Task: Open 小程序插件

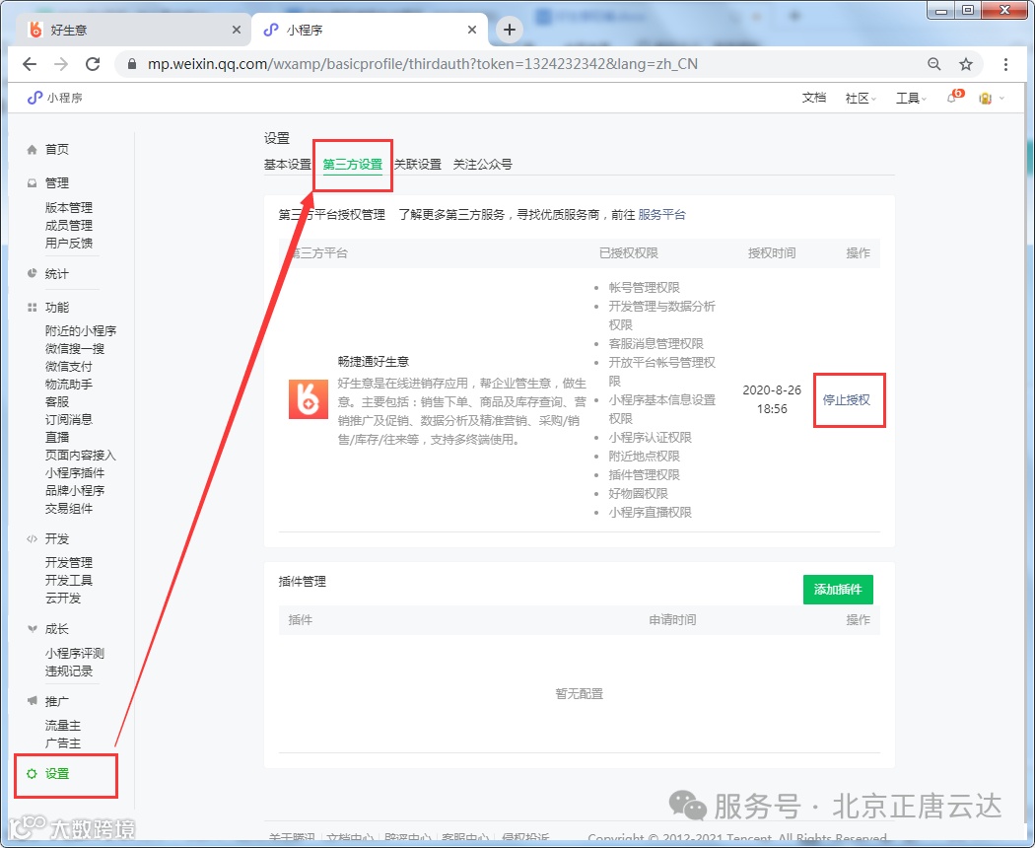Action: [75, 473]
